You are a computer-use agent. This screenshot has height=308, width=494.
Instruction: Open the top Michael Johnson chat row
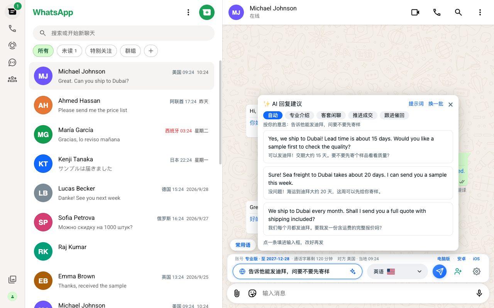tap(122, 76)
